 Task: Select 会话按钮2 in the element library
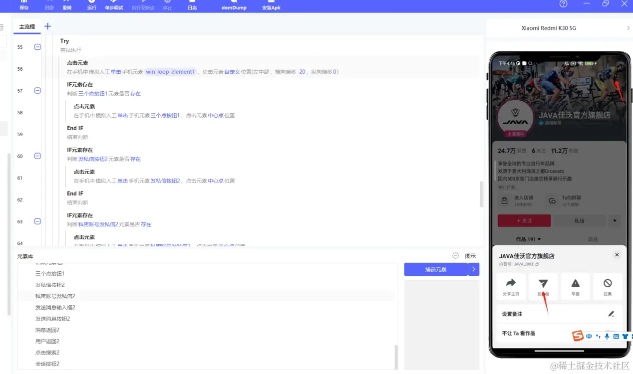(47, 364)
